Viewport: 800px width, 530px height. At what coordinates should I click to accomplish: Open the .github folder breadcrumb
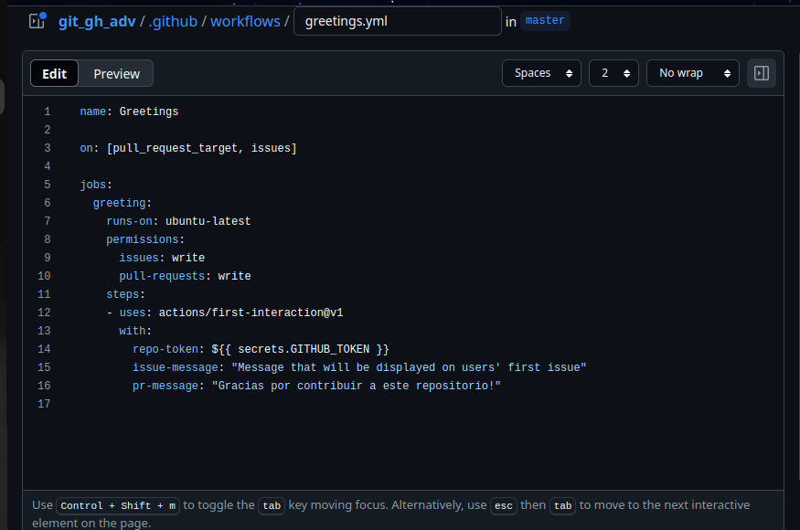(x=173, y=21)
